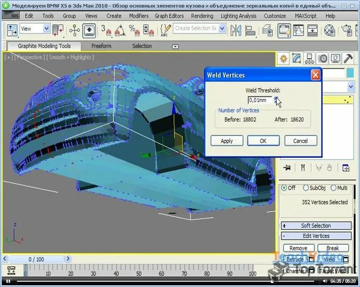Click the Extrude button
Image resolution: width=360 pixels, height=287 pixels.
[x=295, y=259]
